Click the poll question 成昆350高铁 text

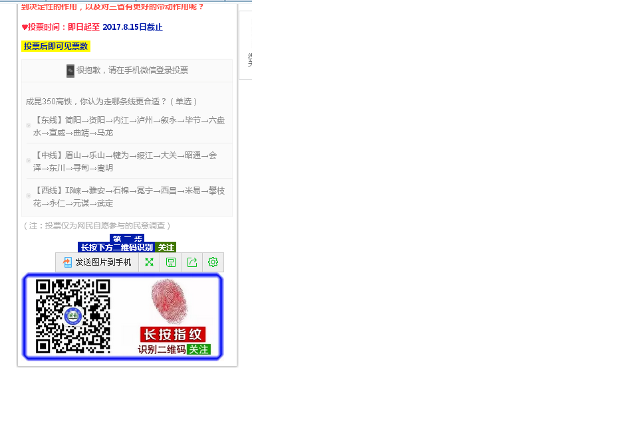pos(112,102)
